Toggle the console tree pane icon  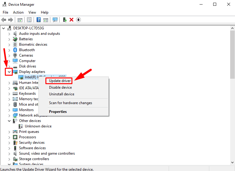tap(20, 20)
